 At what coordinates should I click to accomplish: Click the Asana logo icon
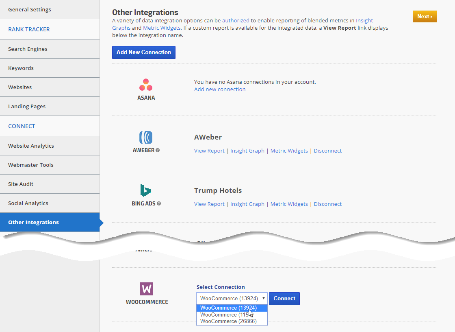click(x=146, y=85)
